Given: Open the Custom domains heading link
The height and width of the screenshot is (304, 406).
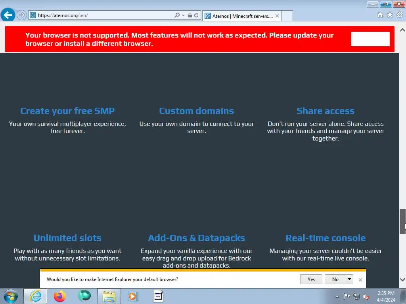Looking at the screenshot, I should [x=196, y=111].
